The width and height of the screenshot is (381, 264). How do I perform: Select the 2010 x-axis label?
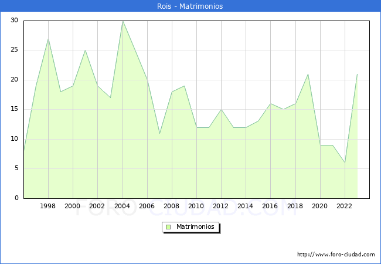point(196,206)
